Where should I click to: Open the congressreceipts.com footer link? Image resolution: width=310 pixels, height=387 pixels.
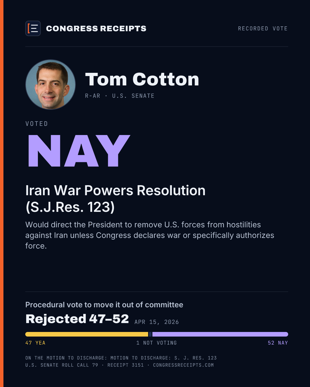click(183, 365)
